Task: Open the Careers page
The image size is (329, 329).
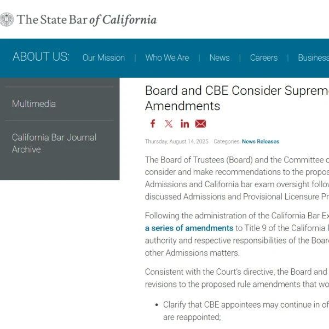Action: pyautogui.click(x=264, y=57)
